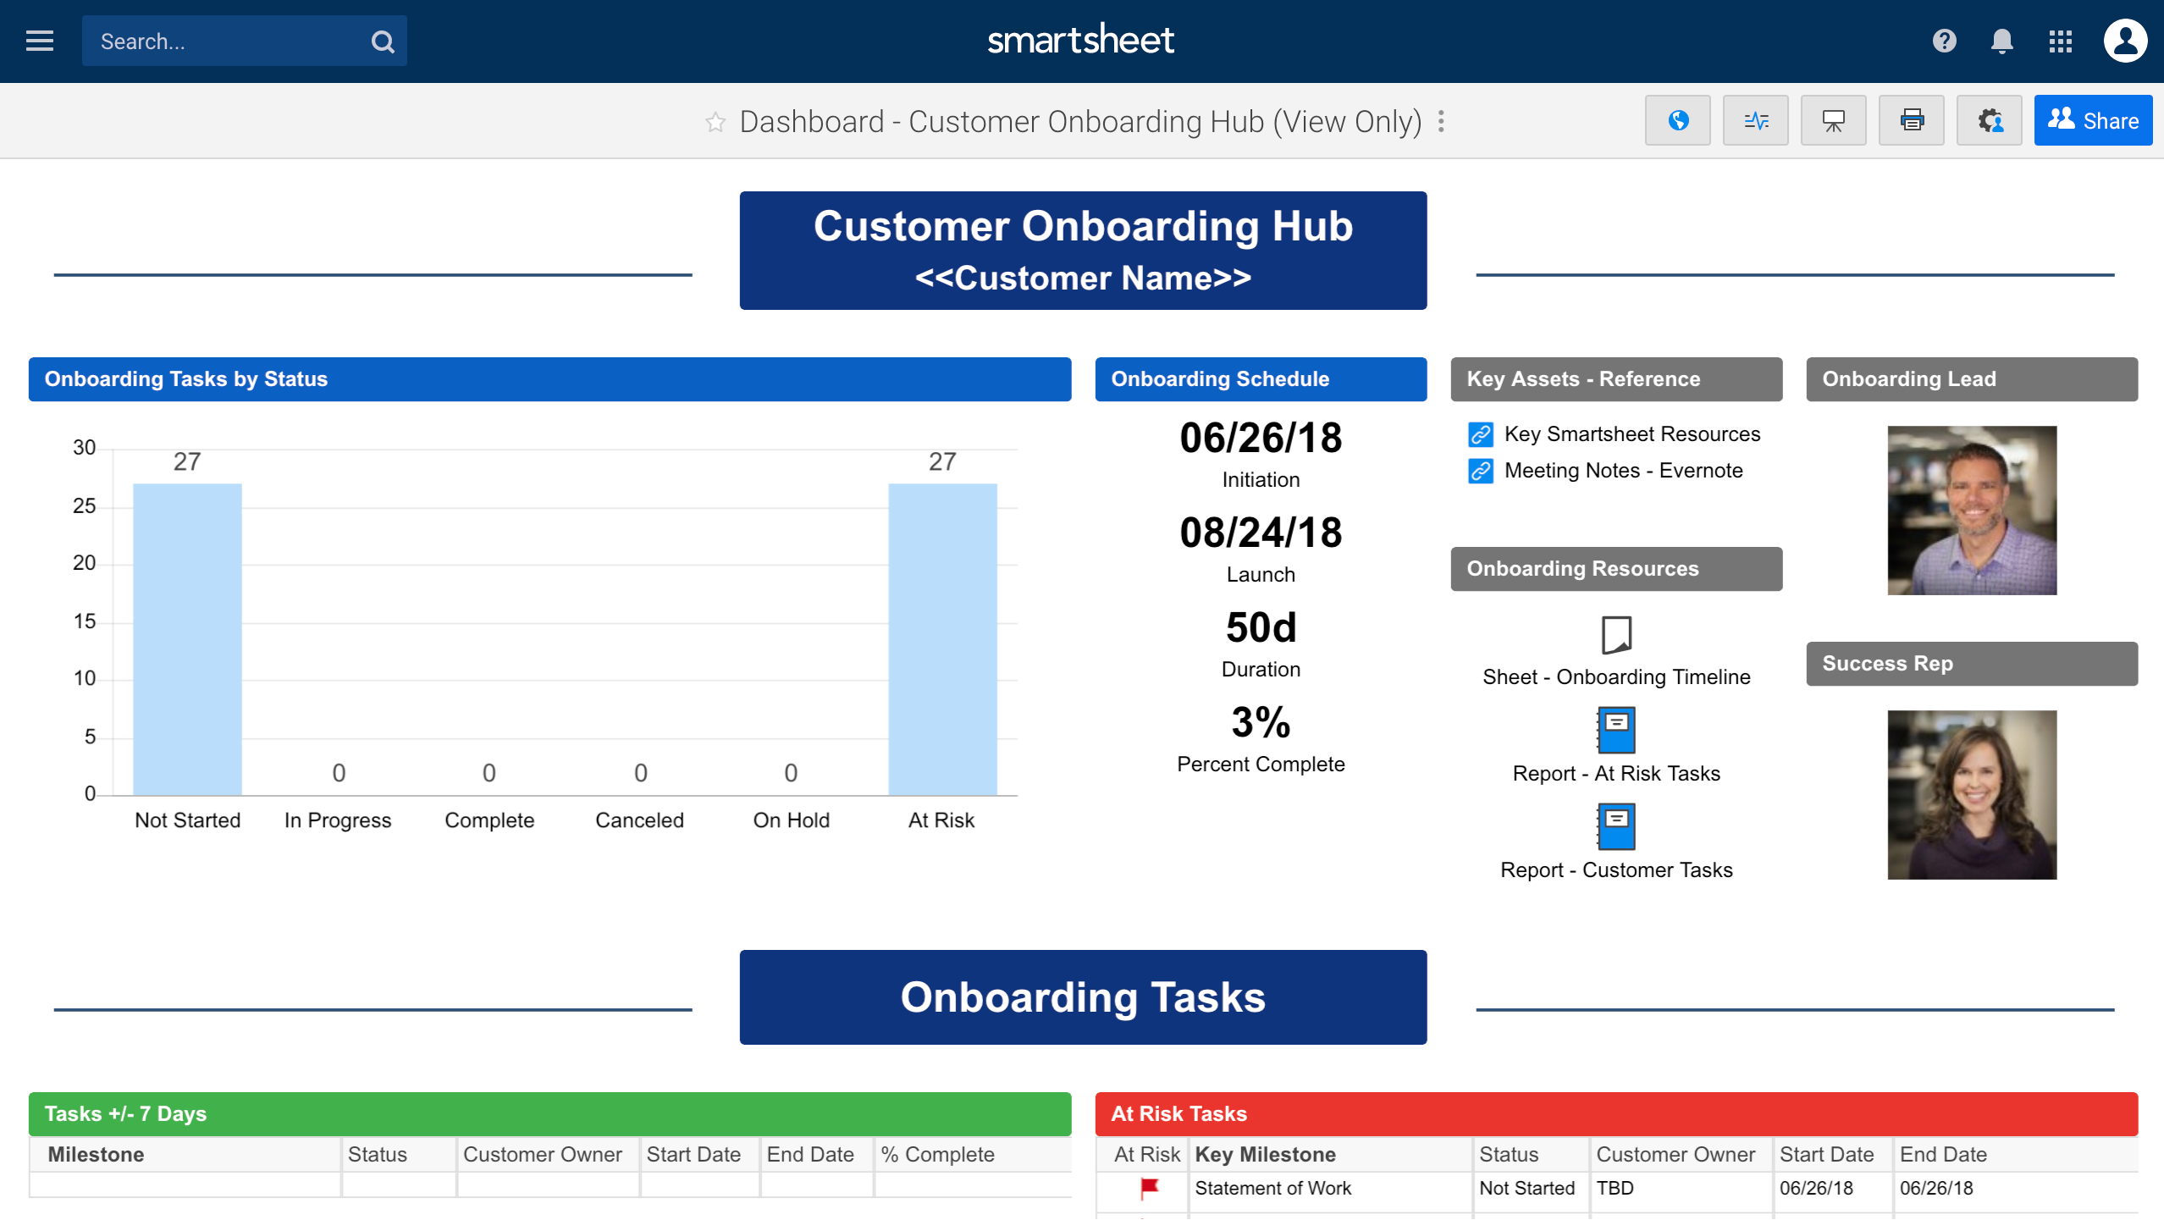Open the notifications bell
Image resolution: width=2164 pixels, height=1220 pixels.
pyautogui.click(x=2001, y=41)
